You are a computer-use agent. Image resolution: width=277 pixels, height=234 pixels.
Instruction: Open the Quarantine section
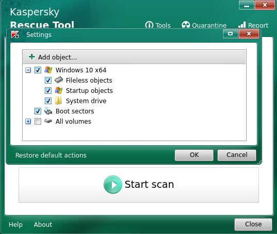(x=204, y=25)
